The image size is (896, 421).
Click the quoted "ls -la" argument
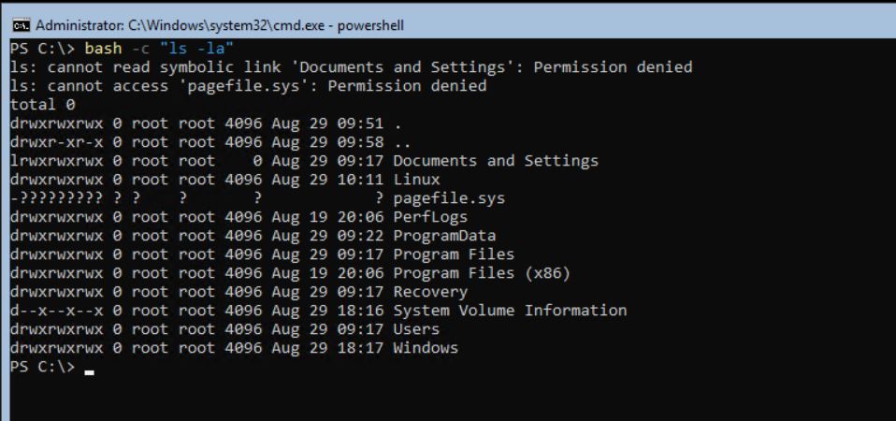tap(196, 49)
